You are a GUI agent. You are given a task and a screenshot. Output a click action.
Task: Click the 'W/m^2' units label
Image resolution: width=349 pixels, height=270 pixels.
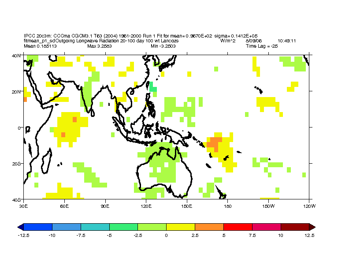pyautogui.click(x=228, y=41)
